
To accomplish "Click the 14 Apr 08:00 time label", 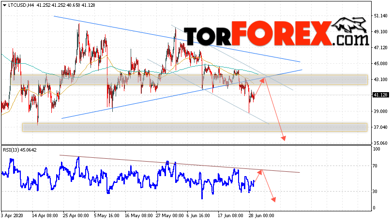I will pyautogui.click(x=45, y=216).
